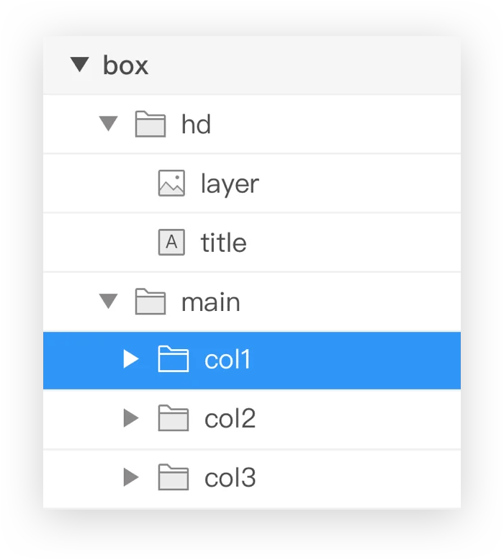Select the col3 row label
The width and height of the screenshot is (504, 560).
pos(230,478)
